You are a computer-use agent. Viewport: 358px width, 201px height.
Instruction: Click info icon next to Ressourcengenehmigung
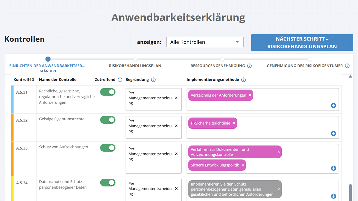coord(249,66)
